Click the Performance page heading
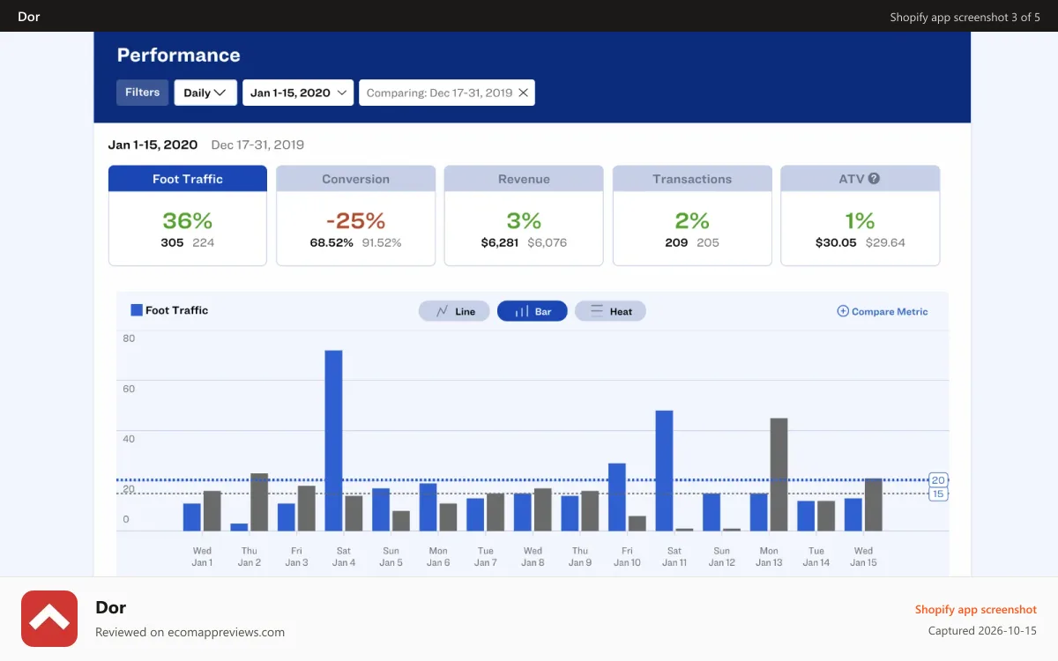 [x=179, y=55]
